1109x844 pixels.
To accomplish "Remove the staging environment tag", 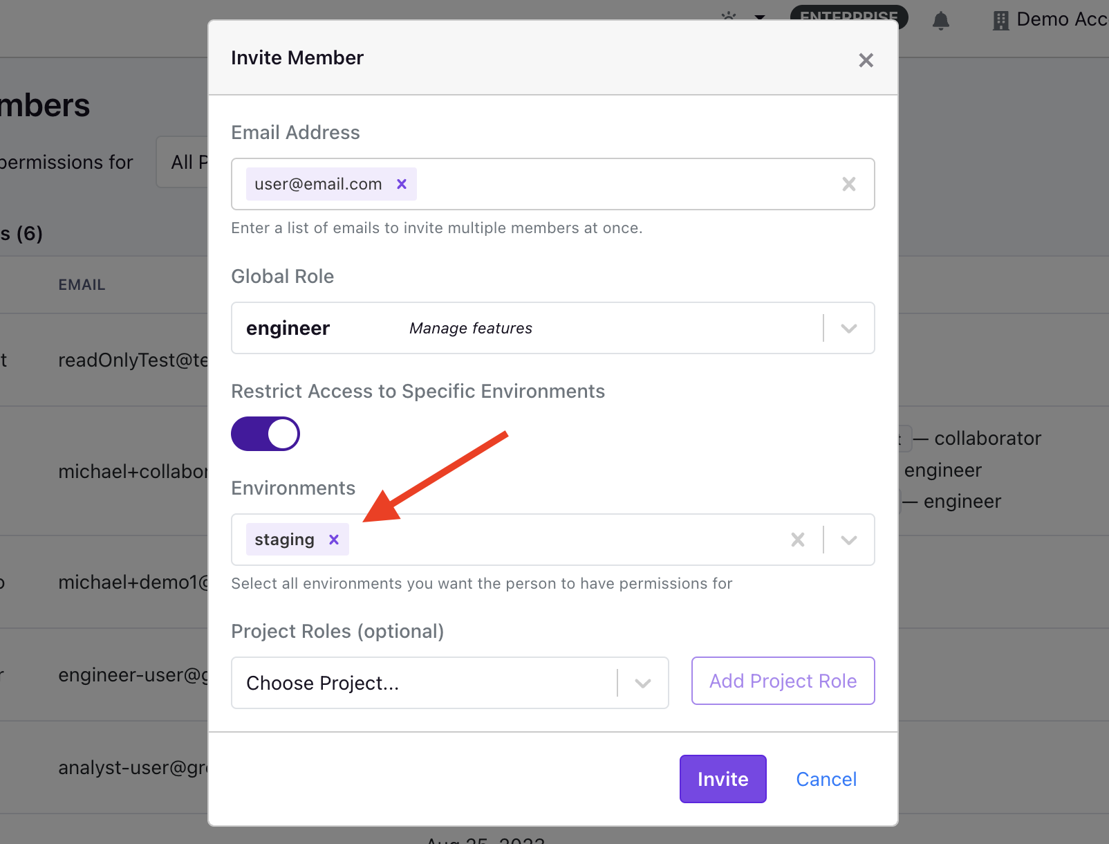I will (334, 540).
